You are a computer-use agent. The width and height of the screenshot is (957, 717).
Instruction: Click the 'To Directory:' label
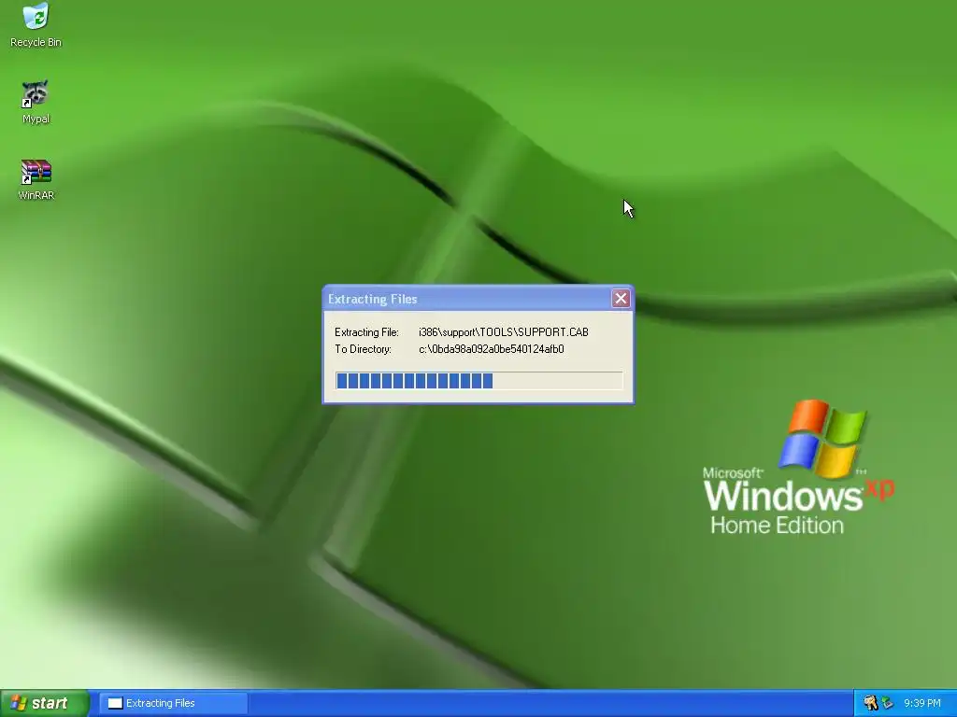[x=364, y=349]
